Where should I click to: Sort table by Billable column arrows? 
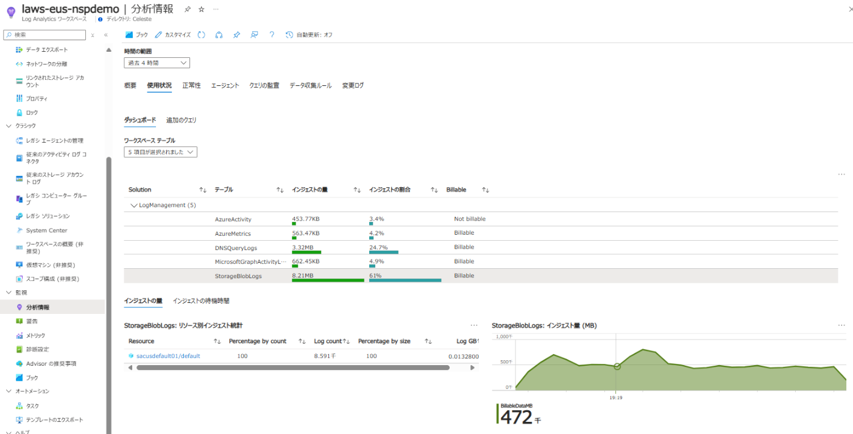pyautogui.click(x=486, y=190)
